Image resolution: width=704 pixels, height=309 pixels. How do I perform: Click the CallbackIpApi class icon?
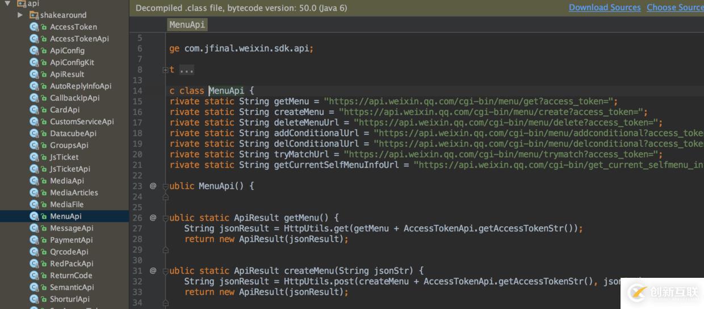point(34,98)
